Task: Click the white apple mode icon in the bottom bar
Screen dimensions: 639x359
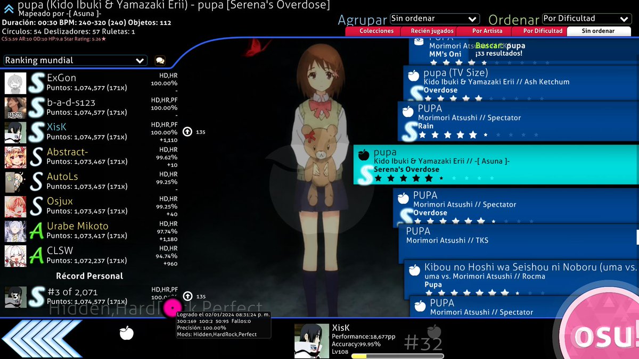Action: pos(126,333)
